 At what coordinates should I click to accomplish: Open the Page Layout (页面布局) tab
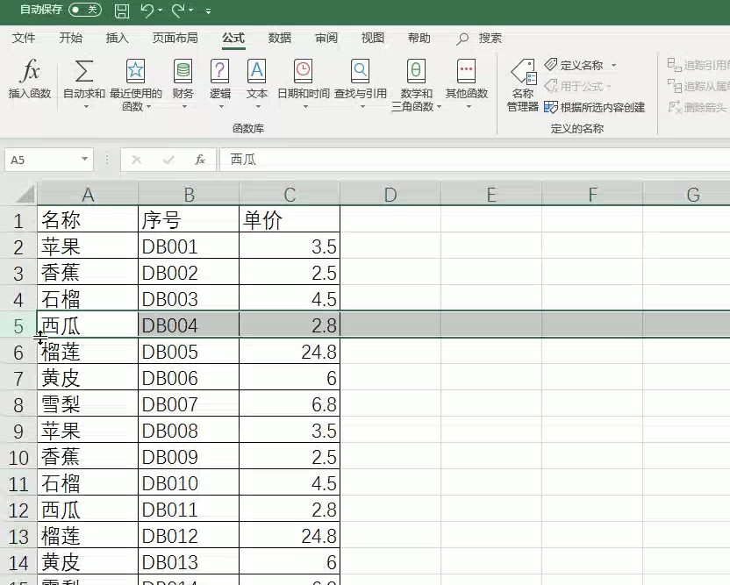[175, 38]
